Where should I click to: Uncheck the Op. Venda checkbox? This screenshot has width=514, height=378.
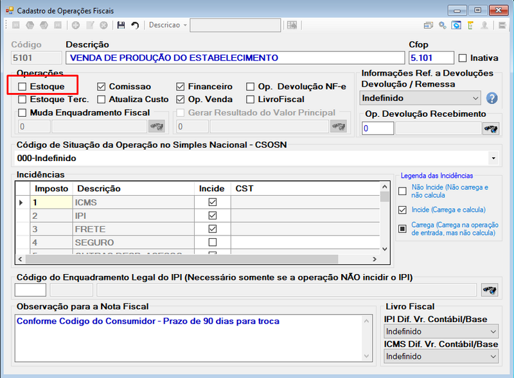click(181, 99)
